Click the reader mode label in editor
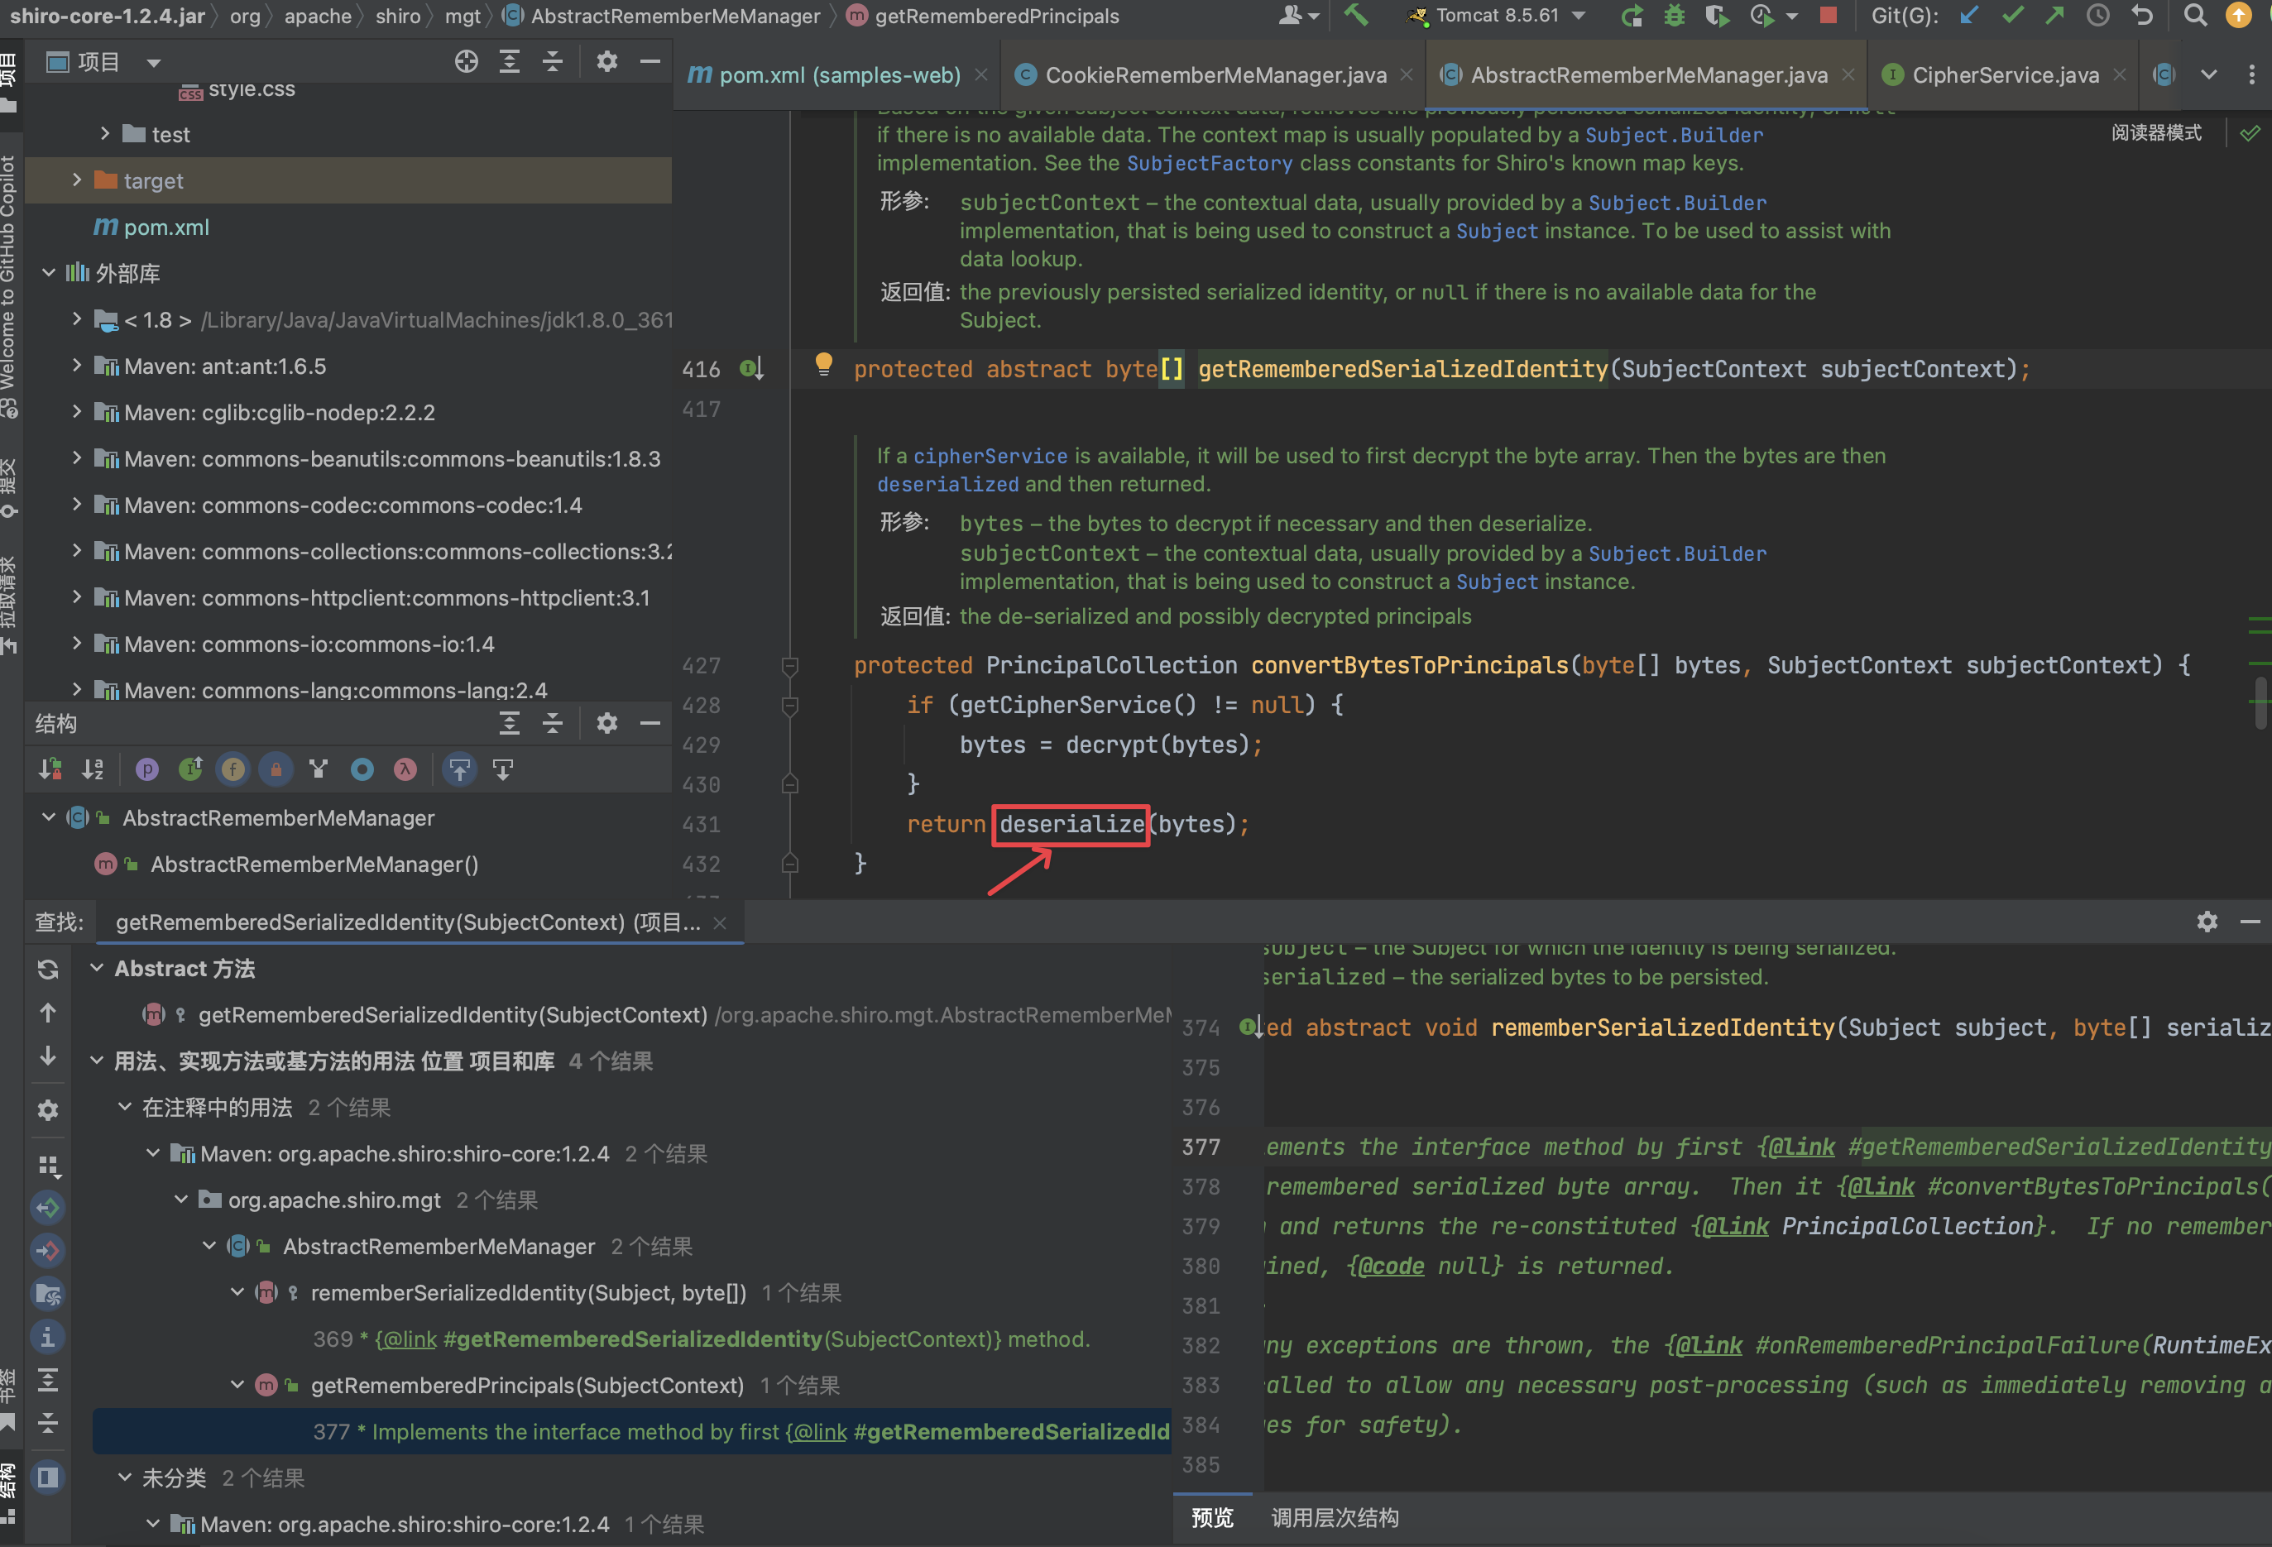Screen dimensions: 2272x1547 coord(2155,132)
